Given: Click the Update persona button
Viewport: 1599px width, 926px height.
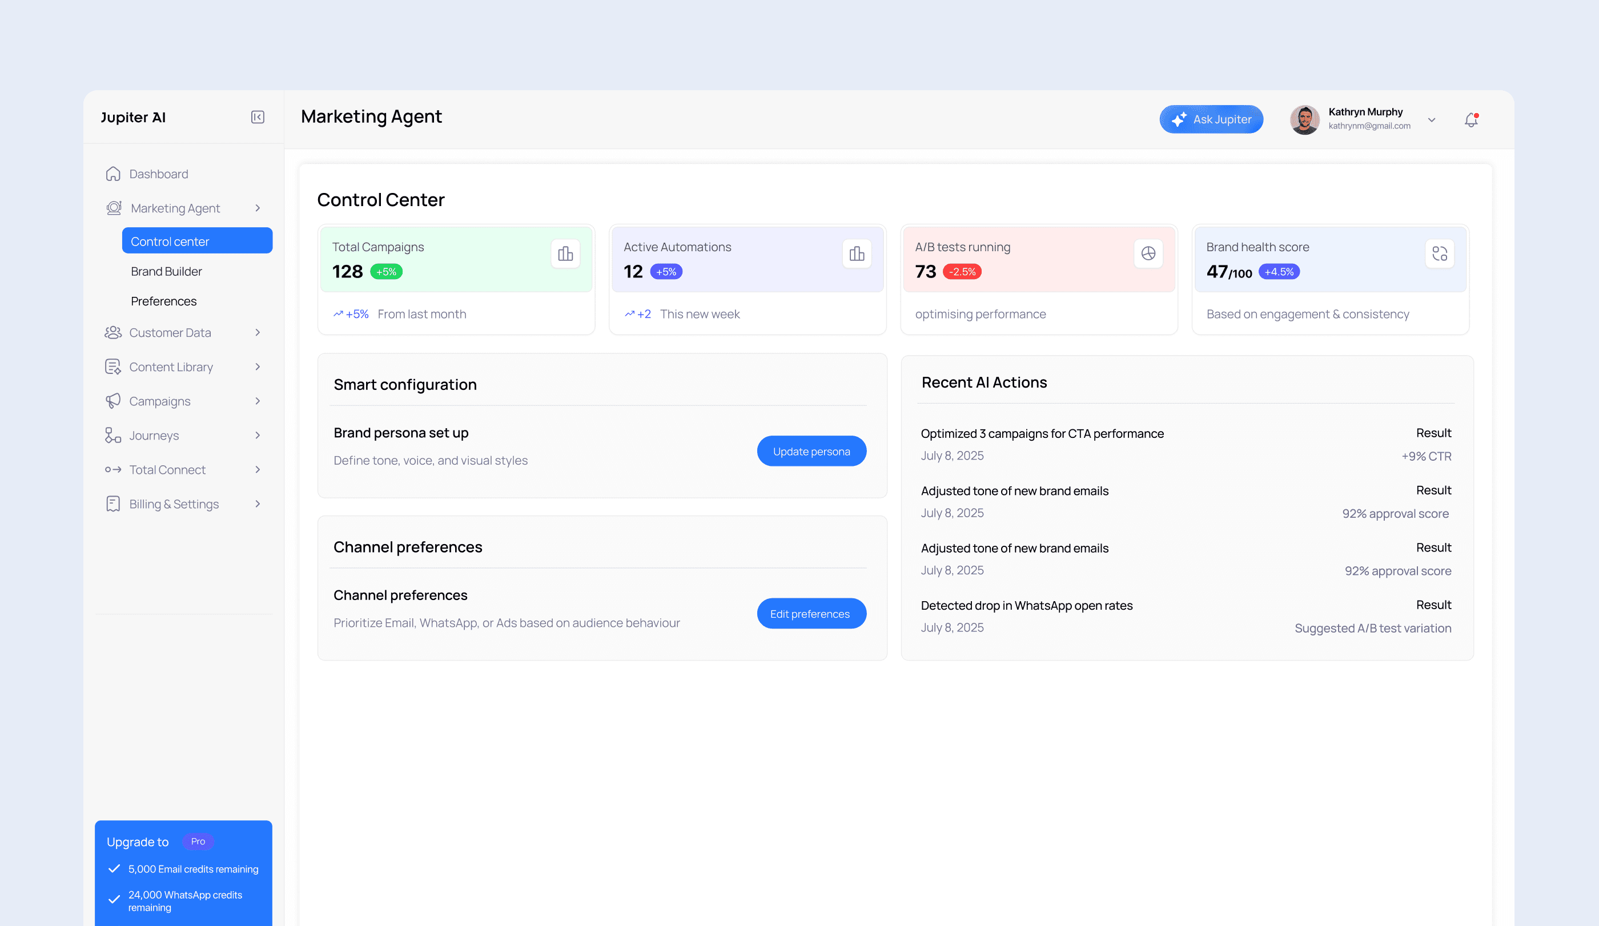Looking at the screenshot, I should point(811,452).
